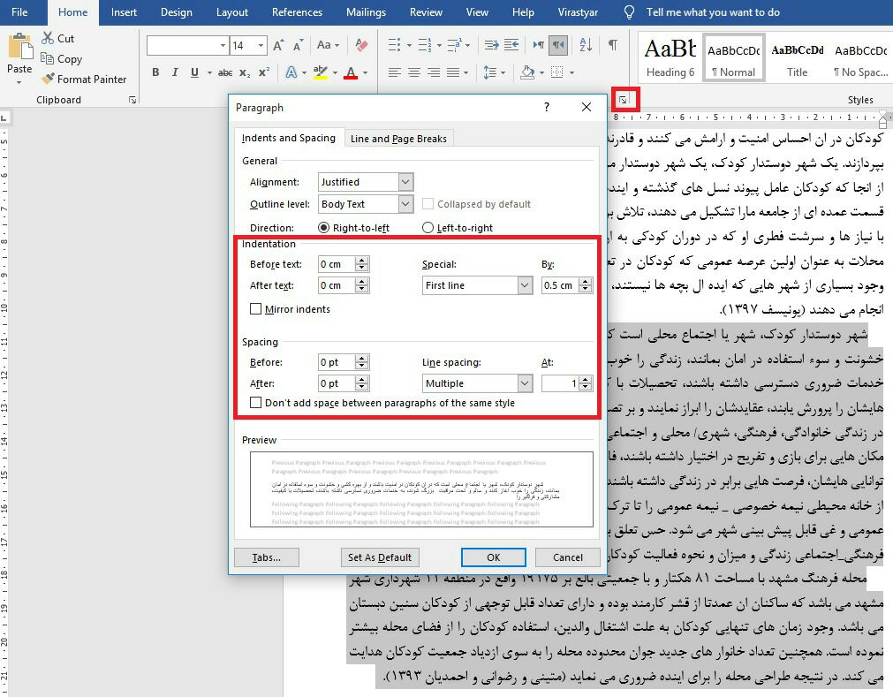Click the Numbering list icon
The height and width of the screenshot is (697, 893).
click(424, 45)
